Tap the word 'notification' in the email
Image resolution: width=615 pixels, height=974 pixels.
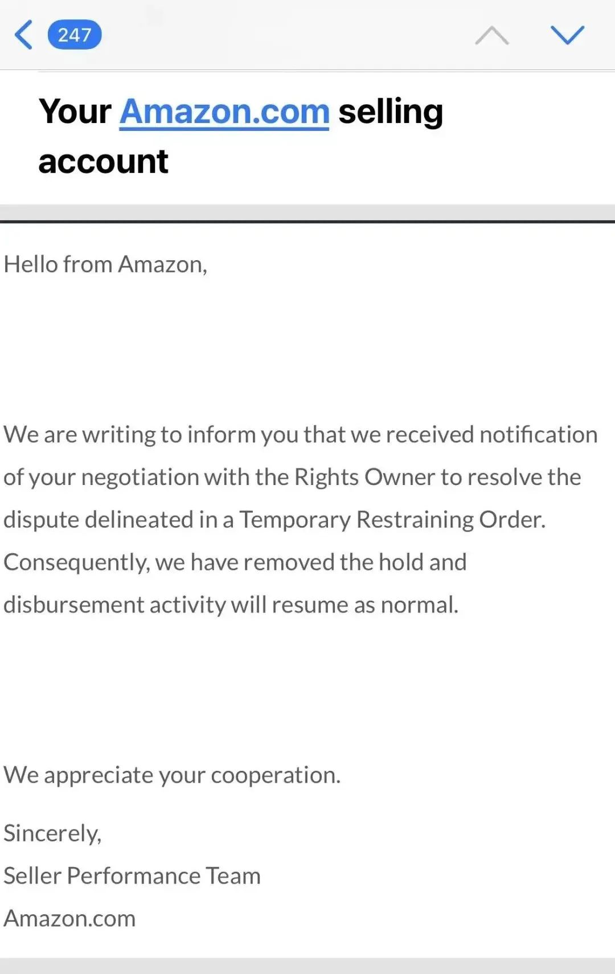pyautogui.click(x=539, y=435)
